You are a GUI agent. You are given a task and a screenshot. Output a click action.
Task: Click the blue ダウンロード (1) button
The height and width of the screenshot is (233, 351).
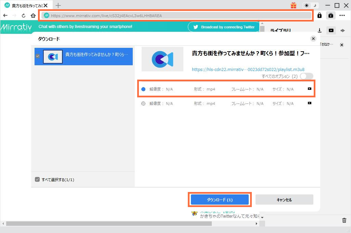[x=220, y=200]
